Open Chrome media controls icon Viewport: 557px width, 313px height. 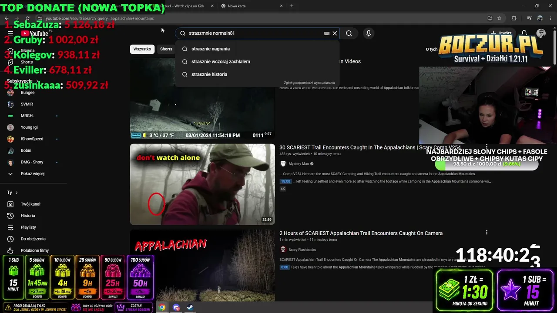[x=529, y=18]
